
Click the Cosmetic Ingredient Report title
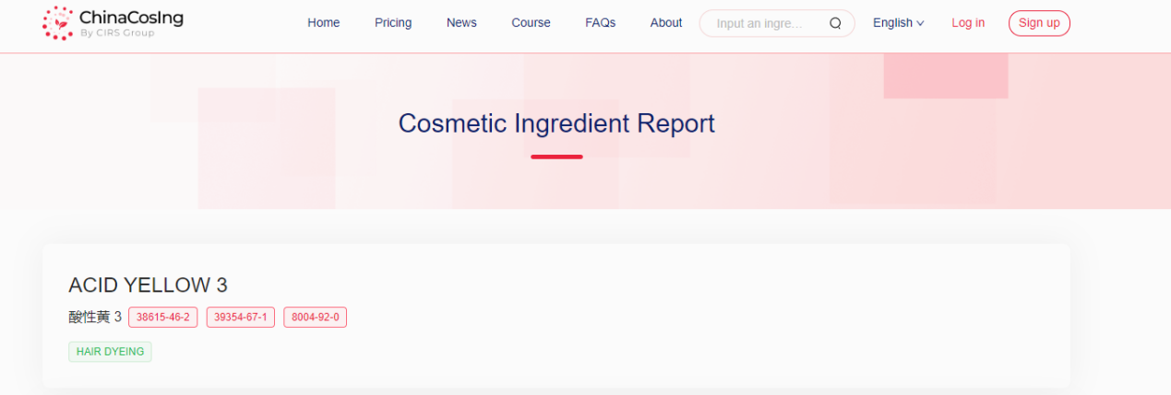tap(556, 123)
